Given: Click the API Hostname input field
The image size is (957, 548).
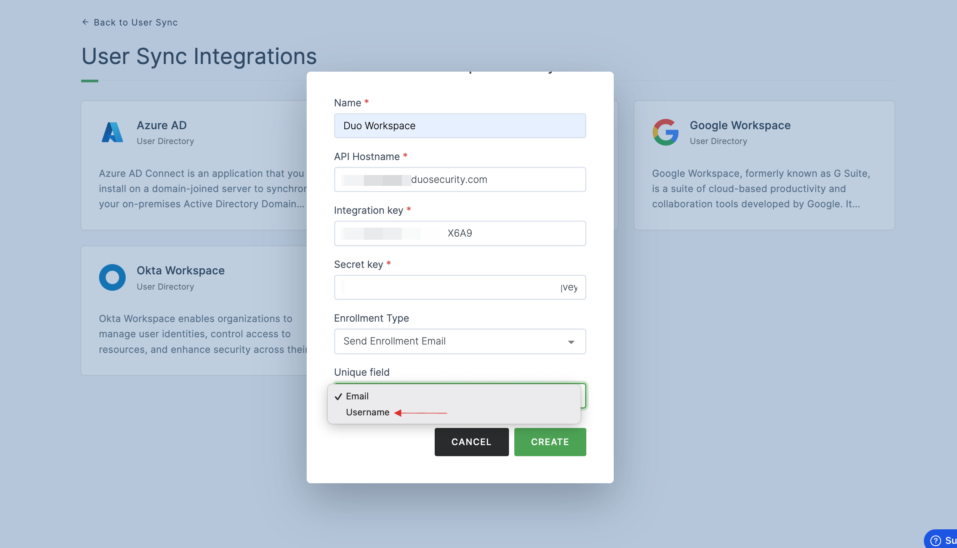Looking at the screenshot, I should coord(460,179).
